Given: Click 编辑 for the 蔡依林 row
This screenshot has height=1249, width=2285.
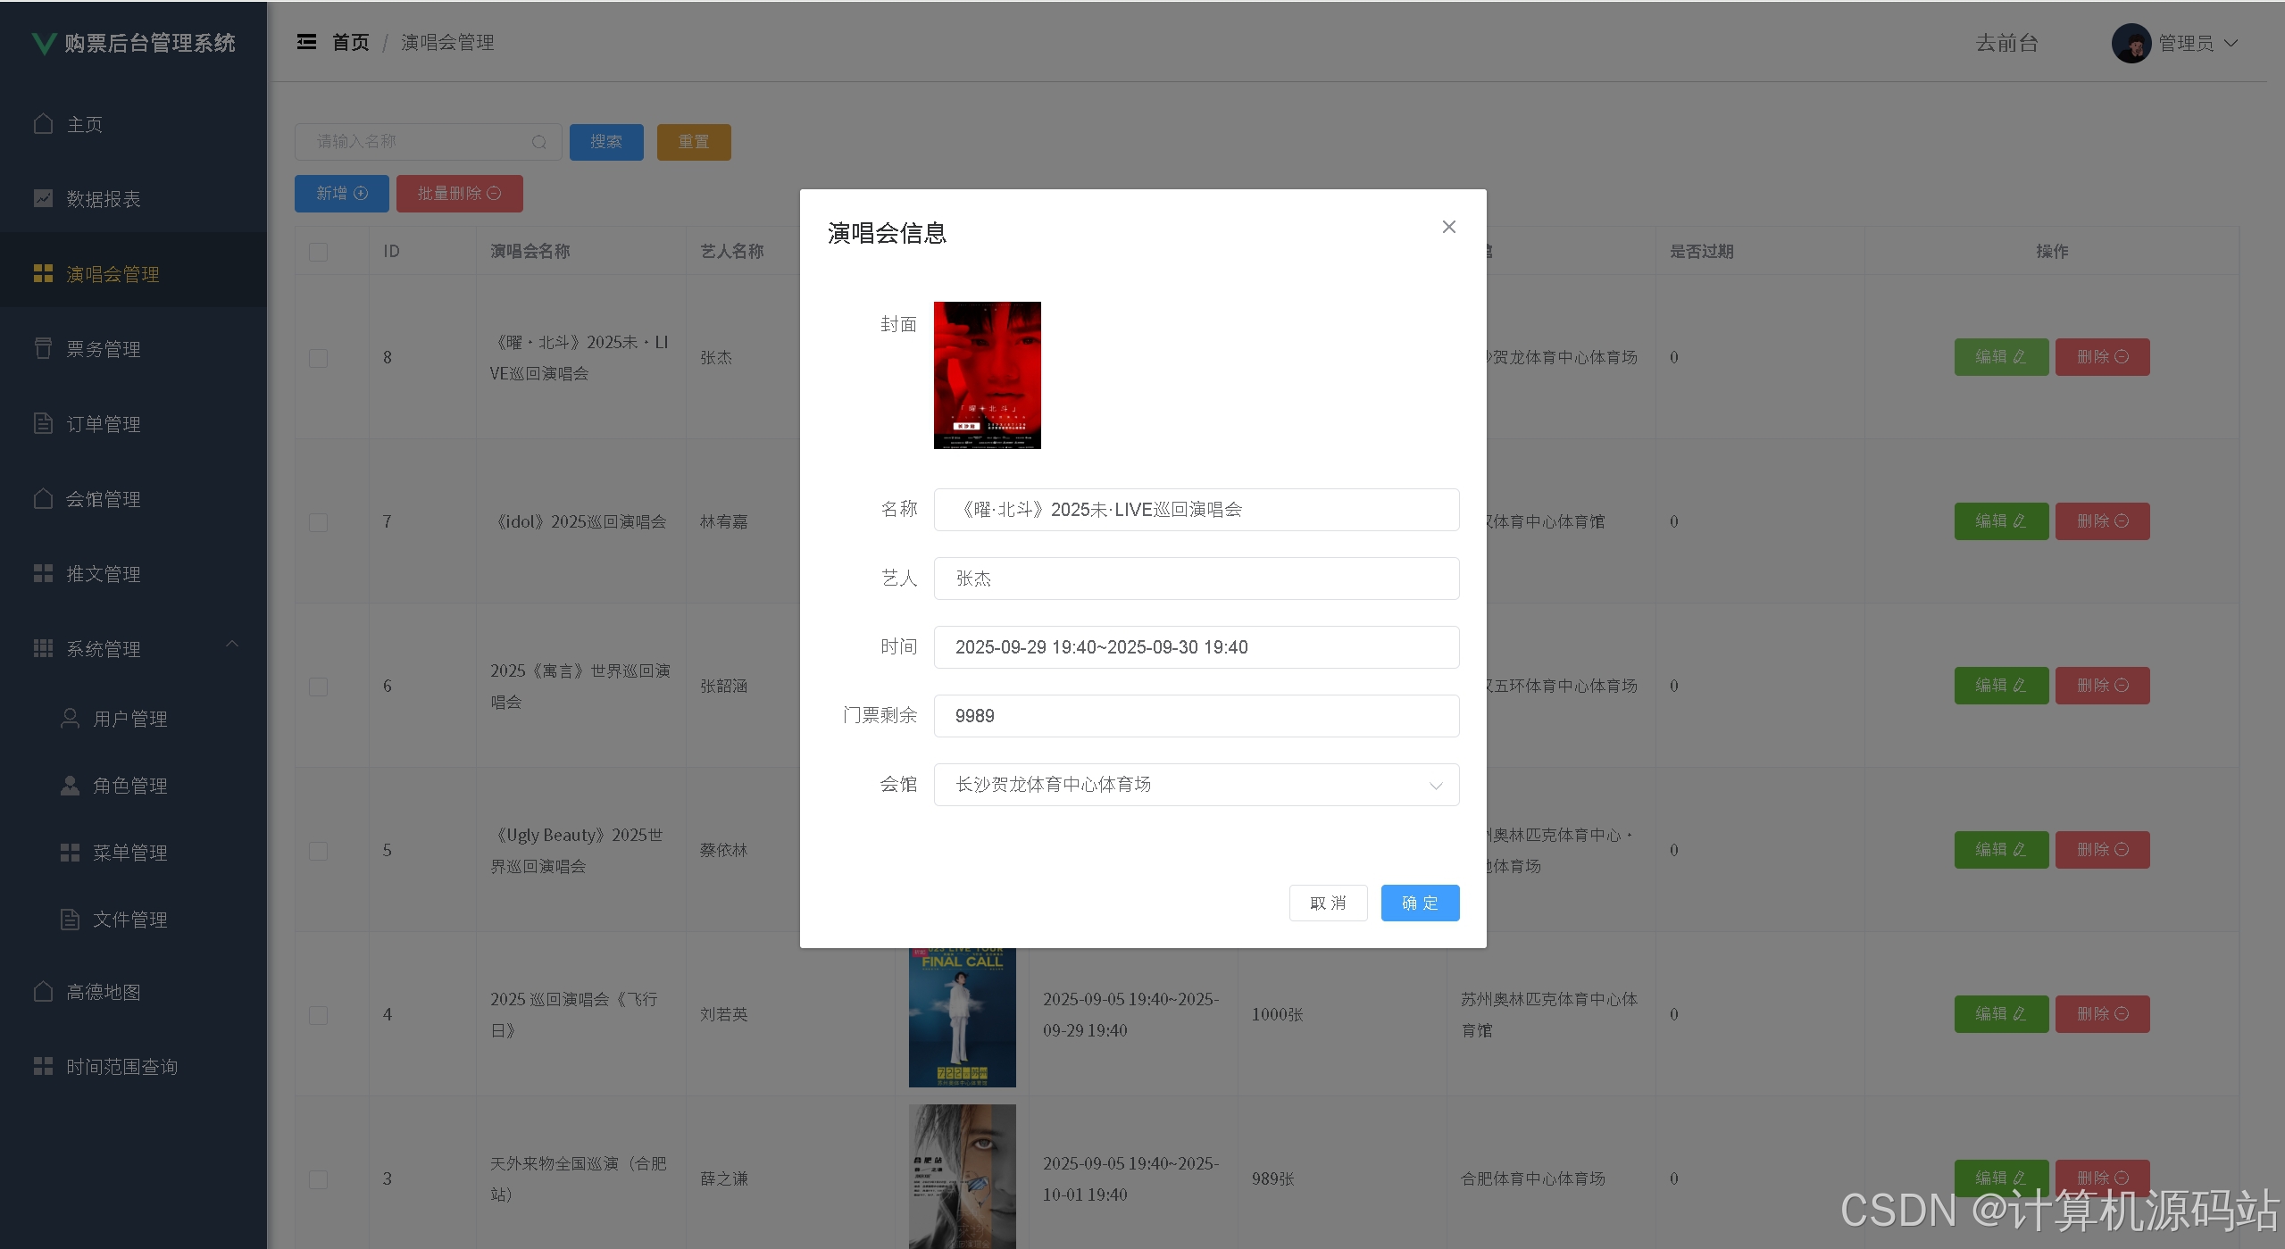Looking at the screenshot, I should tap(2001, 850).
